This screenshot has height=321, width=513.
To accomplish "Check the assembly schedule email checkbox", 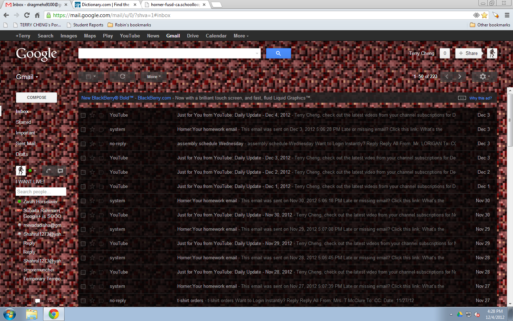I will tap(83, 144).
